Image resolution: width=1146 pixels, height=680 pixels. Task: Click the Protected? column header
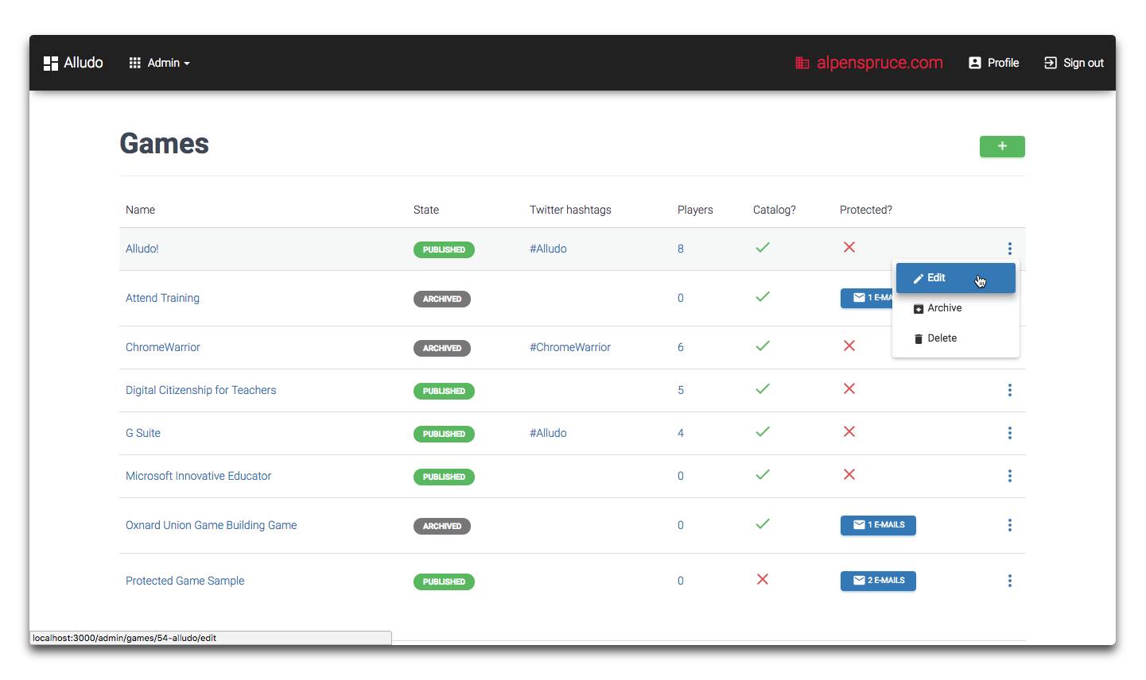coord(866,210)
